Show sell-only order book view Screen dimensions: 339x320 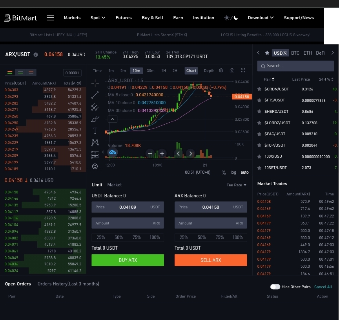[31, 72]
